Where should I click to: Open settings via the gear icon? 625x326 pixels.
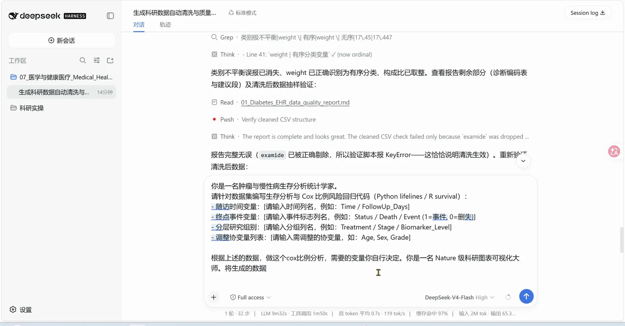[x=13, y=310]
